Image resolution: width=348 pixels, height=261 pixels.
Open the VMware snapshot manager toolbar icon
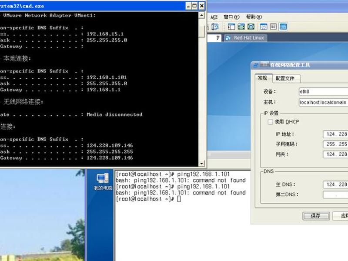click(x=214, y=27)
